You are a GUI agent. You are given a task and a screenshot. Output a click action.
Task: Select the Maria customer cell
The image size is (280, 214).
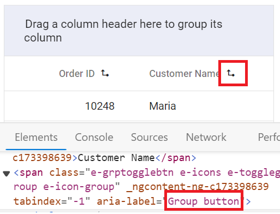click(163, 106)
